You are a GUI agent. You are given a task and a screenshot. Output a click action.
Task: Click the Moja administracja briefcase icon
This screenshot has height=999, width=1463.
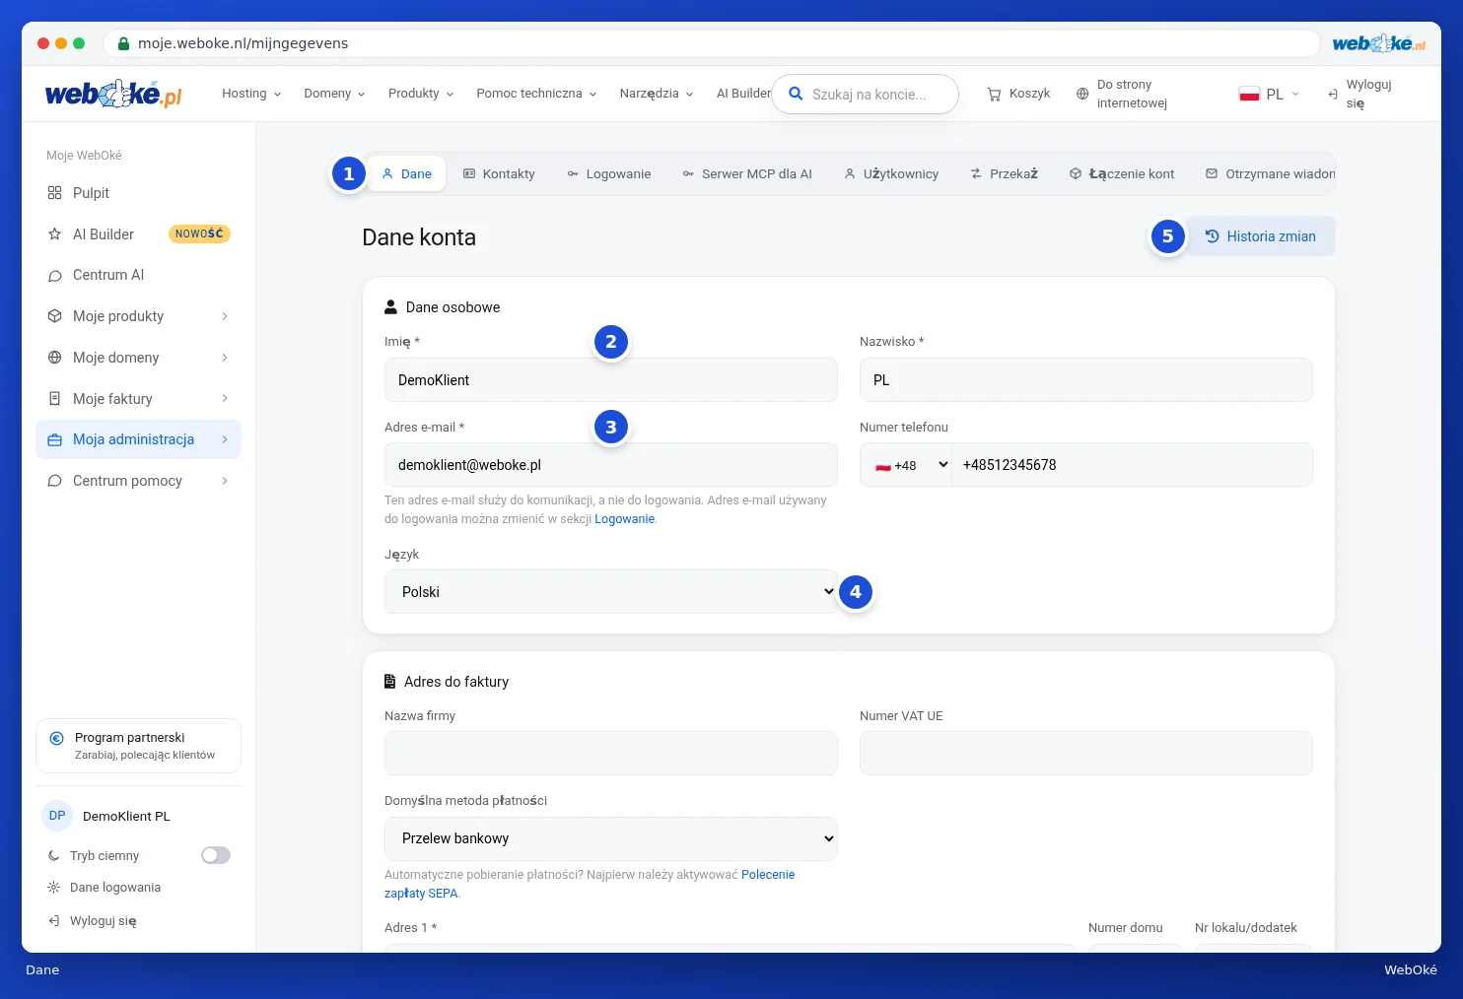54,439
